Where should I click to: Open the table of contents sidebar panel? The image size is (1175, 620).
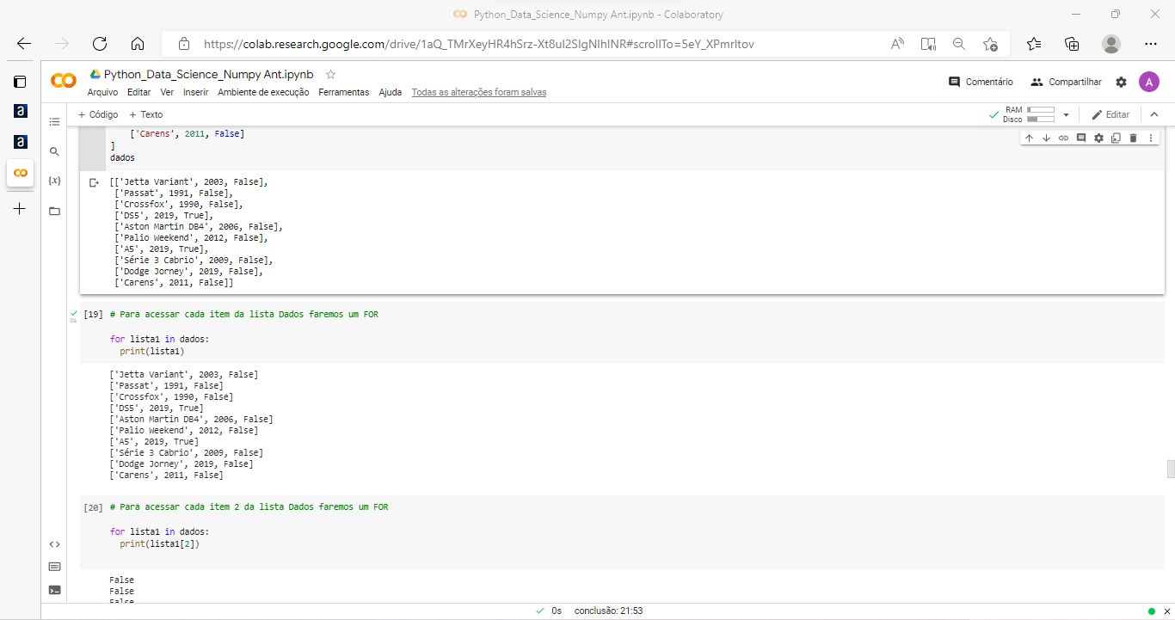tap(54, 121)
